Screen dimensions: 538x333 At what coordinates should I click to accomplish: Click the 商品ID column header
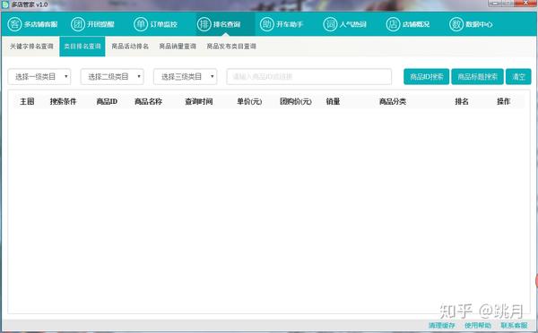(x=107, y=101)
